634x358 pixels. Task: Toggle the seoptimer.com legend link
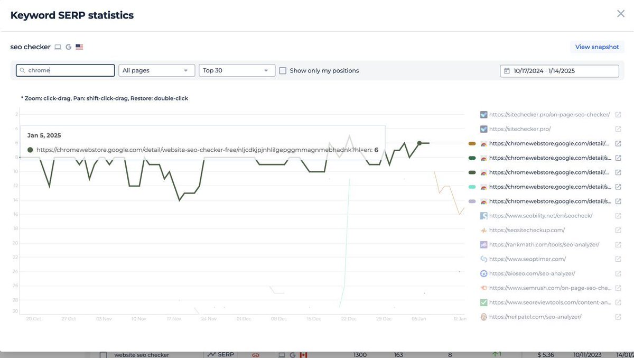pyautogui.click(x=527, y=259)
